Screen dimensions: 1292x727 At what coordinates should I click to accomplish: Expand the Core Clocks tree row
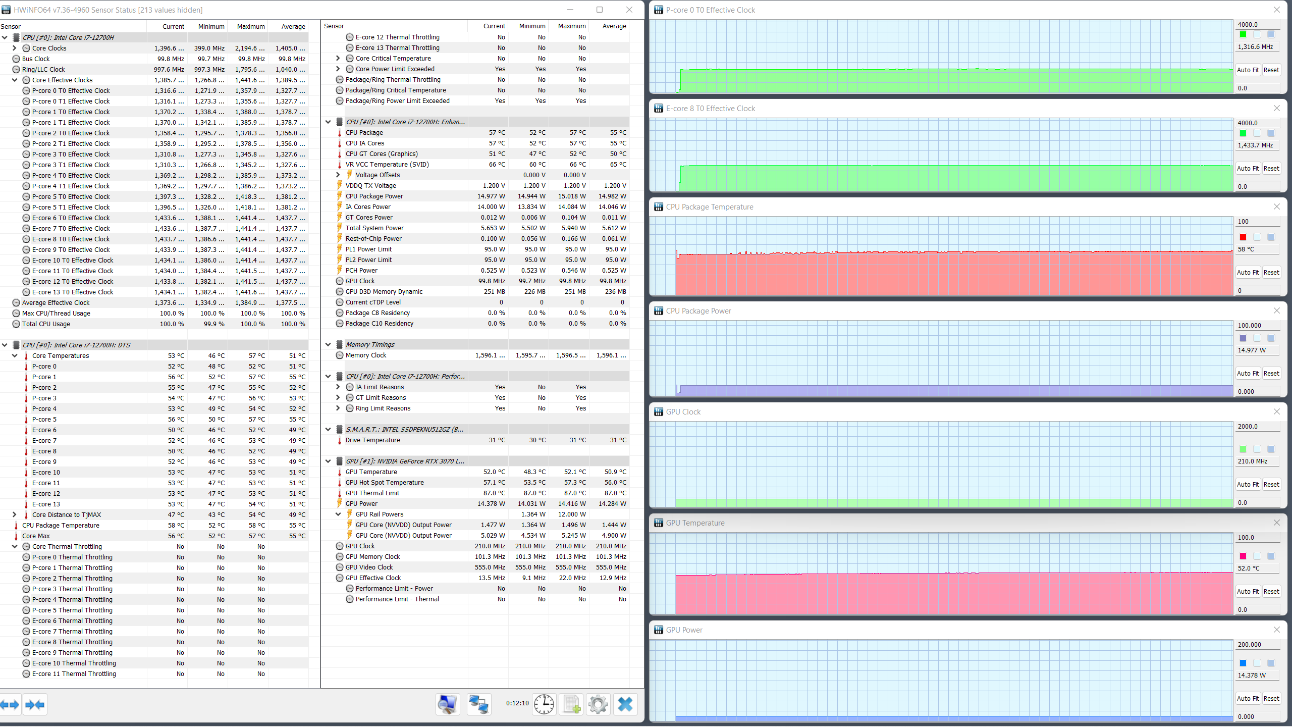pos(14,48)
